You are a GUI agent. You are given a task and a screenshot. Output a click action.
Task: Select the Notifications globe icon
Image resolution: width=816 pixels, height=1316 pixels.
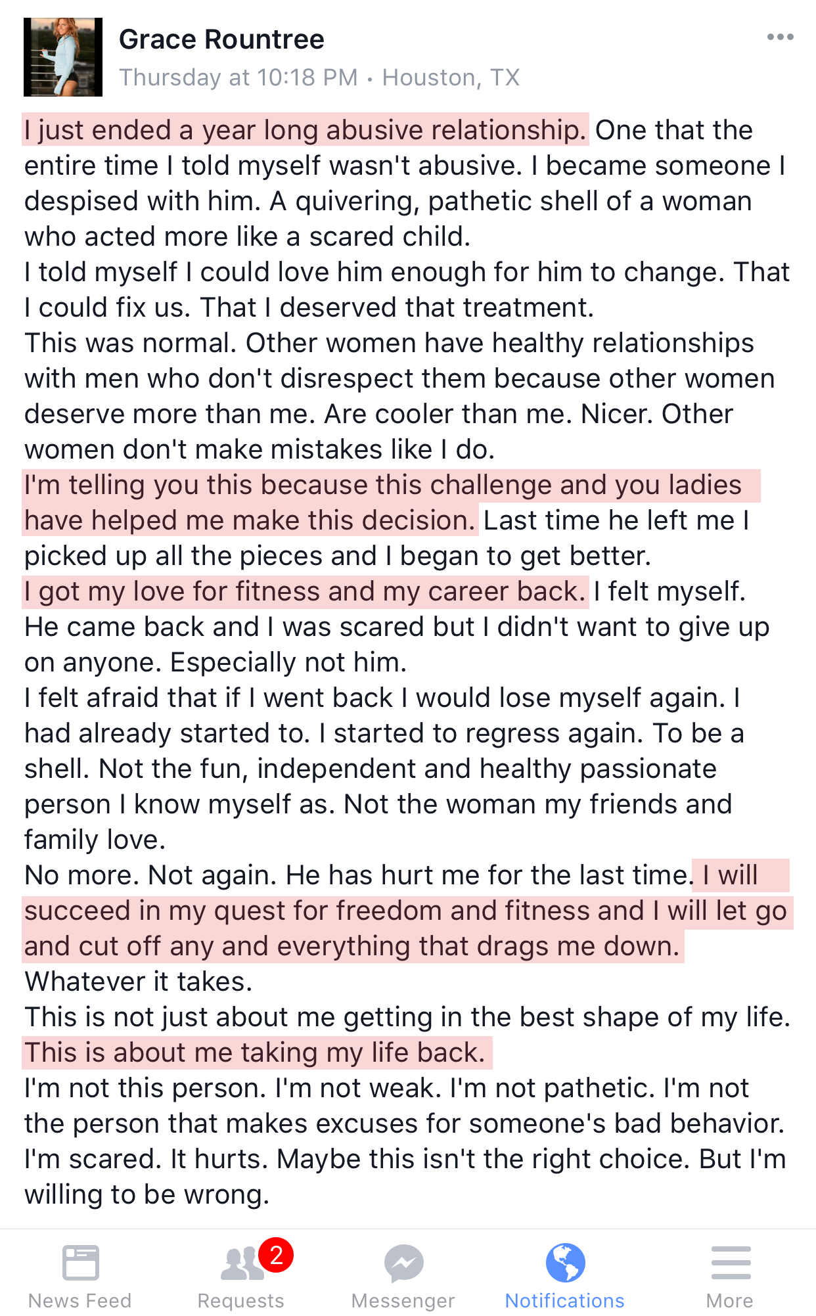pyautogui.click(x=565, y=1262)
